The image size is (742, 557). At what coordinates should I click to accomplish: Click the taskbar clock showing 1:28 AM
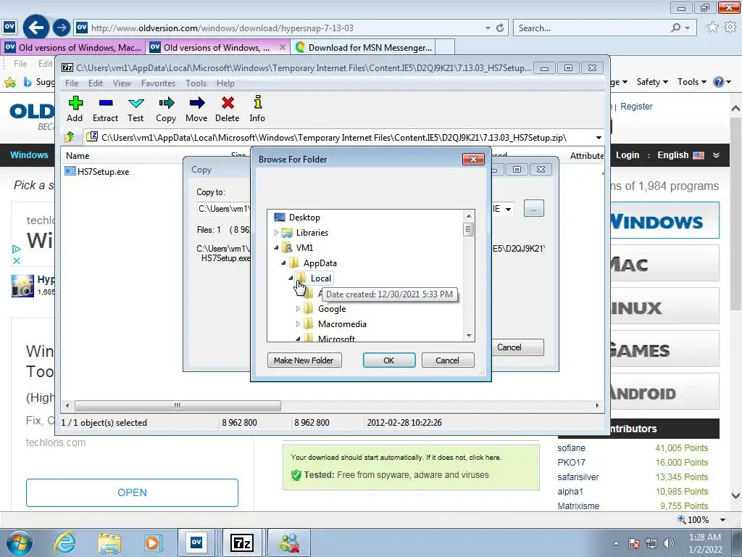(705, 542)
